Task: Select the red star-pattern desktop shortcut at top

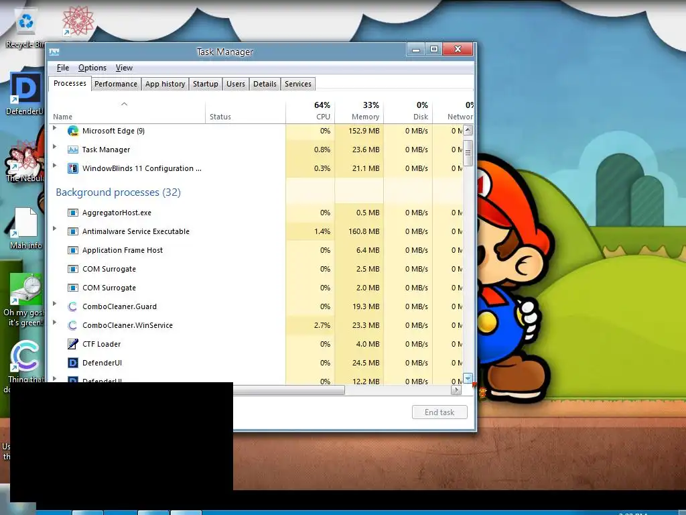Action: [x=78, y=21]
